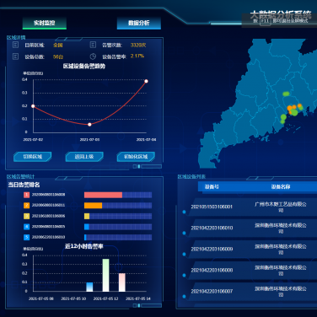Click the 区域设备告警趋势 chart title
This screenshot has width=317, height=317.
tap(84, 66)
